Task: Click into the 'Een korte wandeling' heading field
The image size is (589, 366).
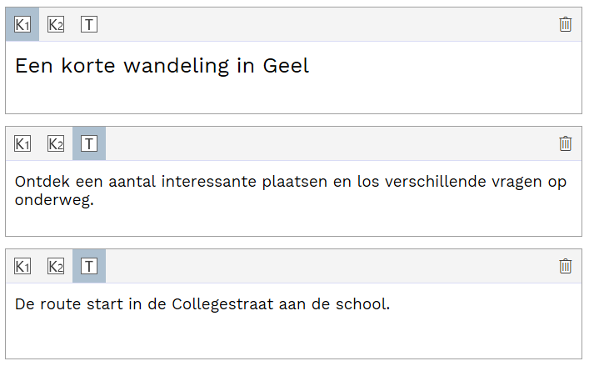Action: tap(294, 77)
